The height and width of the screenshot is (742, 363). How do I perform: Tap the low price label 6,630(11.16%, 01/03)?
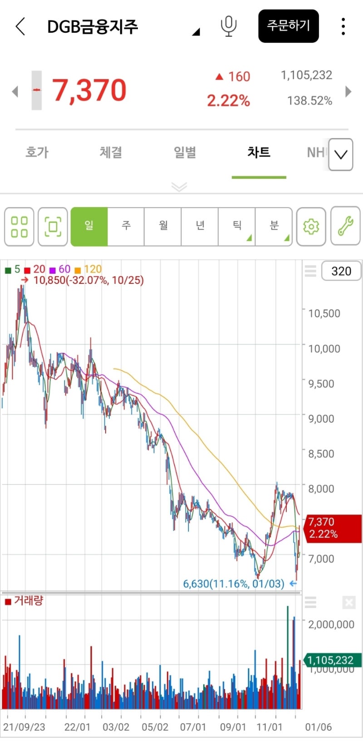[234, 584]
